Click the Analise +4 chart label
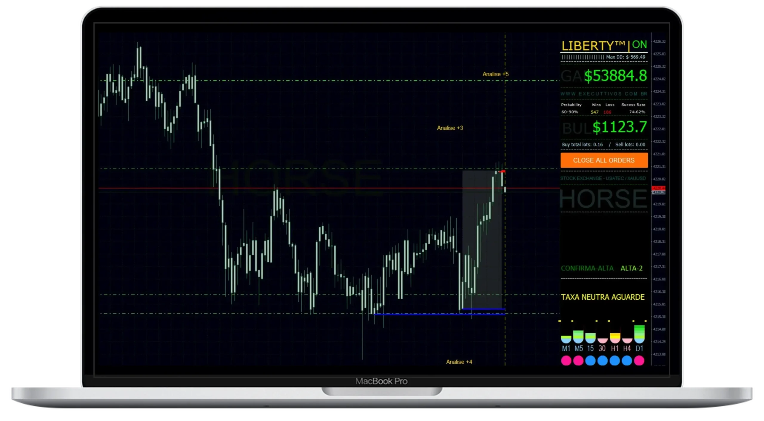 pyautogui.click(x=459, y=362)
